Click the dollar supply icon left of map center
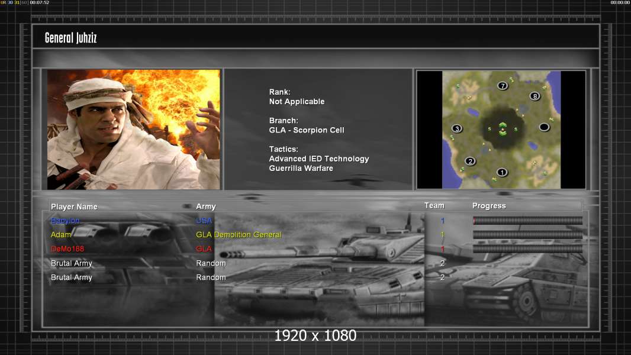This screenshot has width=631, height=355. tap(490, 129)
